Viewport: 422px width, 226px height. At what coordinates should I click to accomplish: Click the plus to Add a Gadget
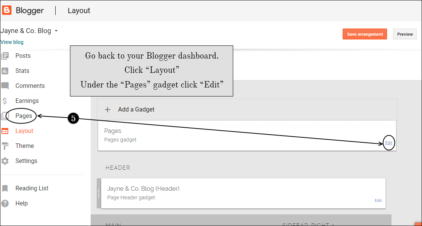108,110
